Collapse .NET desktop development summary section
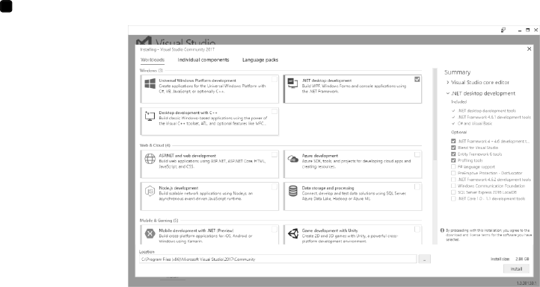 tap(448, 93)
